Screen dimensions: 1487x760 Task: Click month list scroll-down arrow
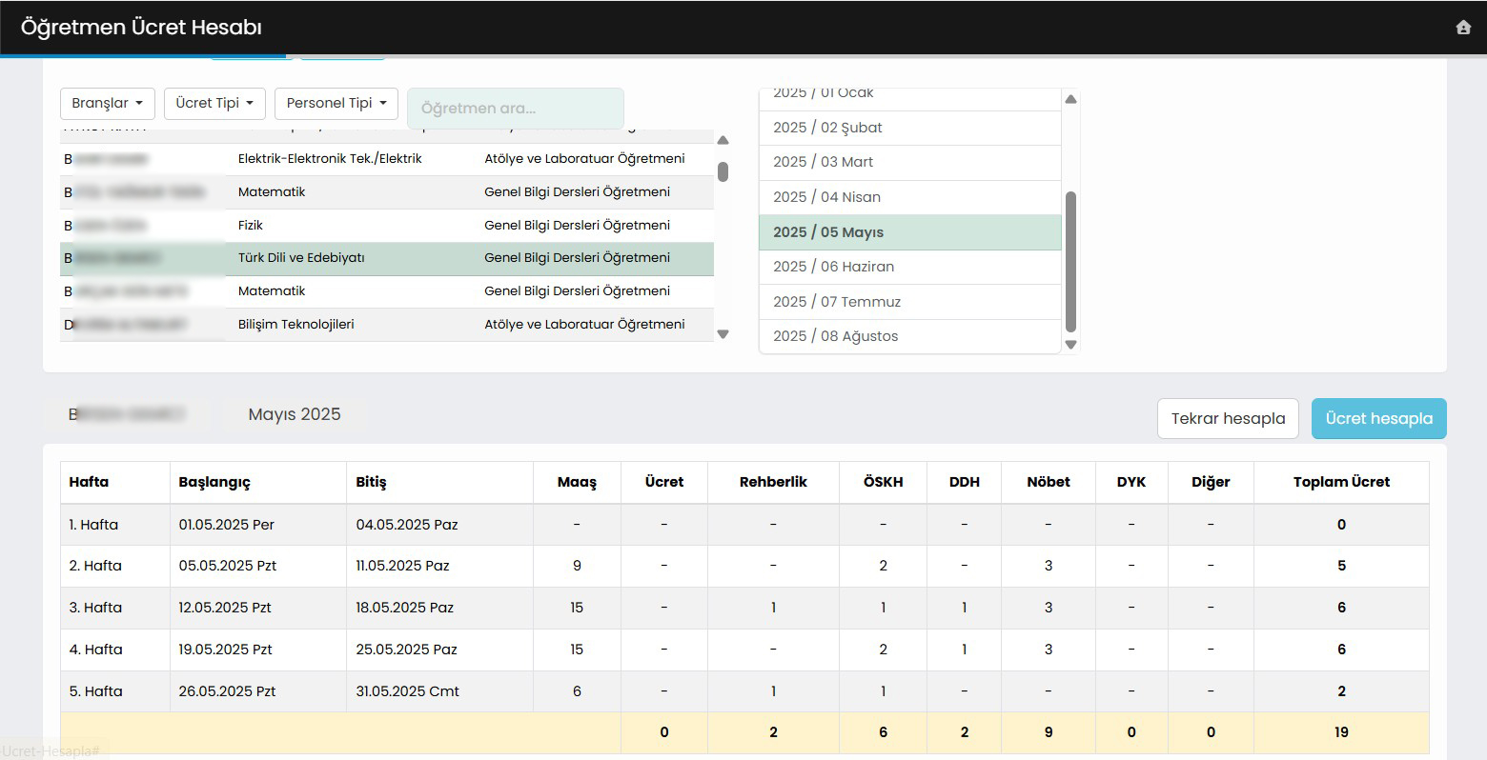tap(1070, 345)
